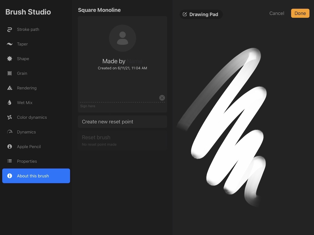The width and height of the screenshot is (314, 235).
Task: Open the Drawing Pad settings
Action: click(201, 14)
